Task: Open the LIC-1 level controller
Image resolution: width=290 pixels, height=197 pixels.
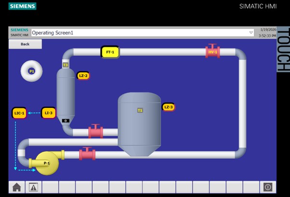Action: click(19, 113)
